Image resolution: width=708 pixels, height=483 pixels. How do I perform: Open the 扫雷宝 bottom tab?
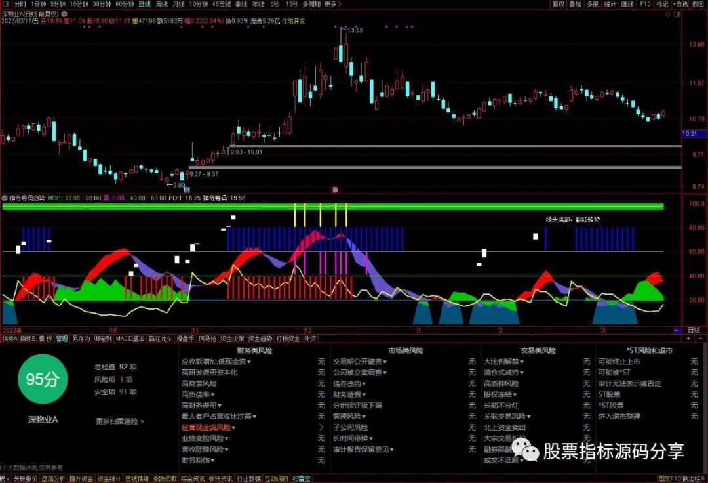point(302,478)
